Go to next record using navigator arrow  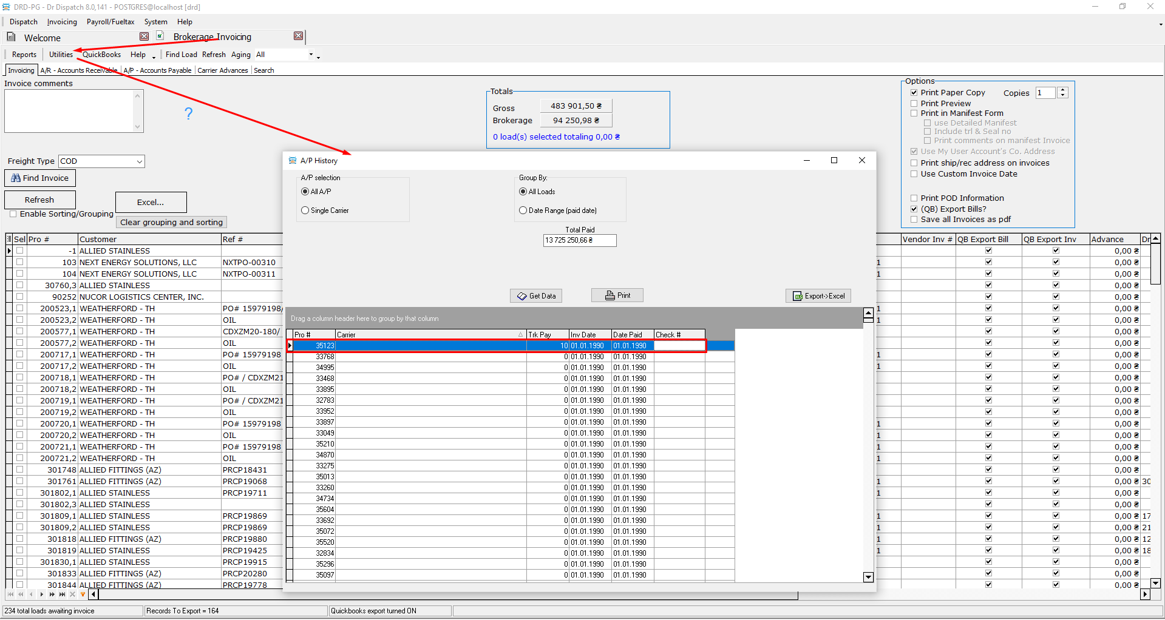42,595
